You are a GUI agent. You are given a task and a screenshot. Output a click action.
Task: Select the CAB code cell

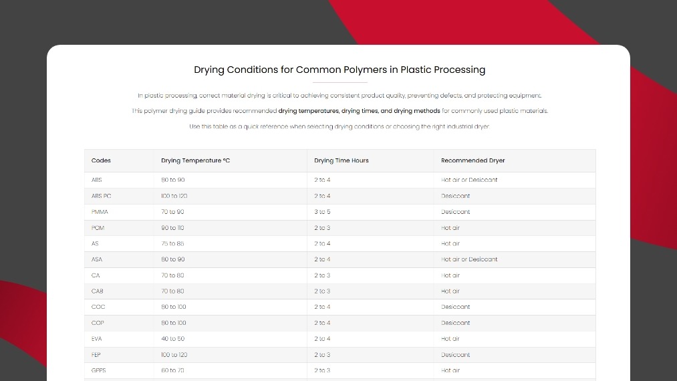98,291
